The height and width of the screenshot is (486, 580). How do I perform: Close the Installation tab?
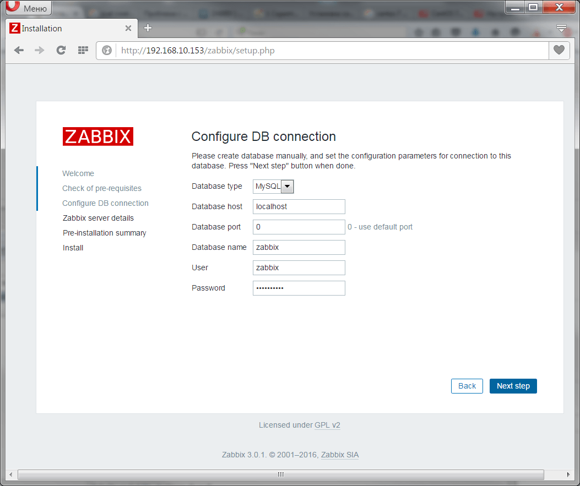pyautogui.click(x=128, y=28)
